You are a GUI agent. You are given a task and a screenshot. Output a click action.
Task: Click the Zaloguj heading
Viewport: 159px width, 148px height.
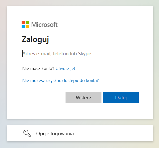[35, 40]
